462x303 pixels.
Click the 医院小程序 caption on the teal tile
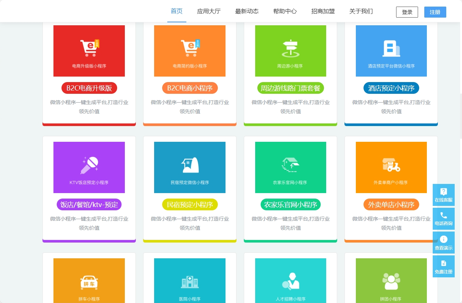coord(190,299)
